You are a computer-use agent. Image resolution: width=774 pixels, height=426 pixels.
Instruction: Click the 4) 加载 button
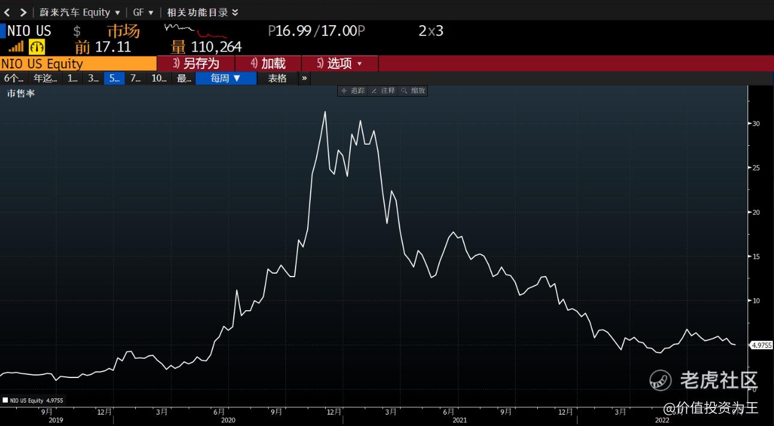coord(268,64)
